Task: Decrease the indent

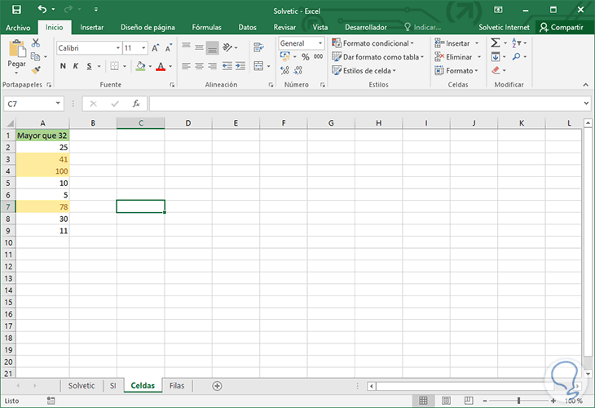Action: (227, 66)
